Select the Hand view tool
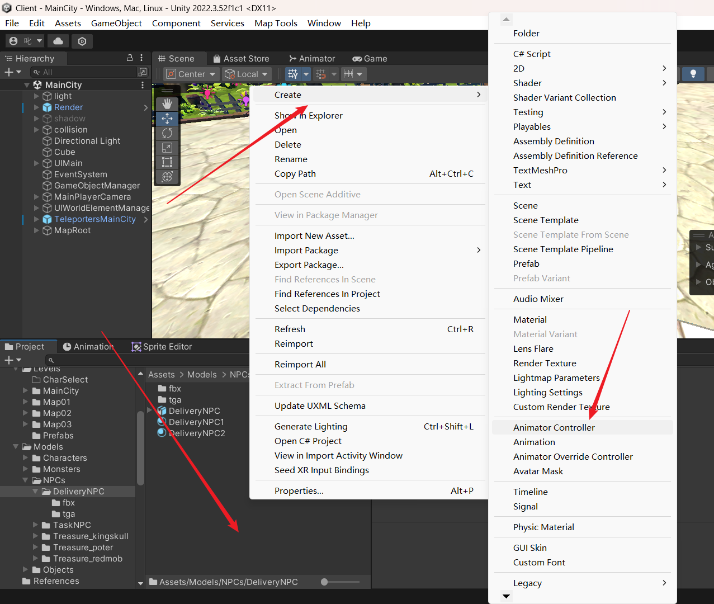The width and height of the screenshot is (714, 604). 167,104
